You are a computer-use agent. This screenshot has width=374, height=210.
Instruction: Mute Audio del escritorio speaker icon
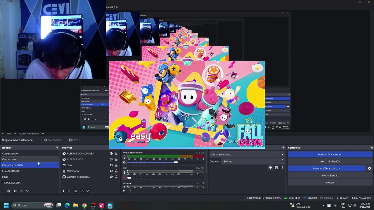click(x=125, y=162)
